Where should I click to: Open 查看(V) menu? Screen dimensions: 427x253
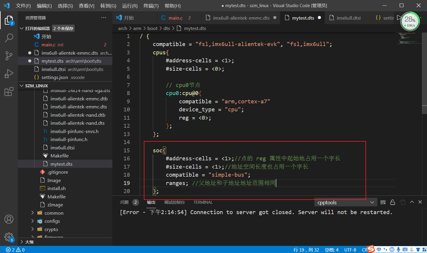coord(87,6)
